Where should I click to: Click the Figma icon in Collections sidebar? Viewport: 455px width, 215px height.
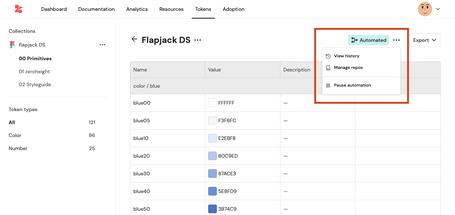12,45
